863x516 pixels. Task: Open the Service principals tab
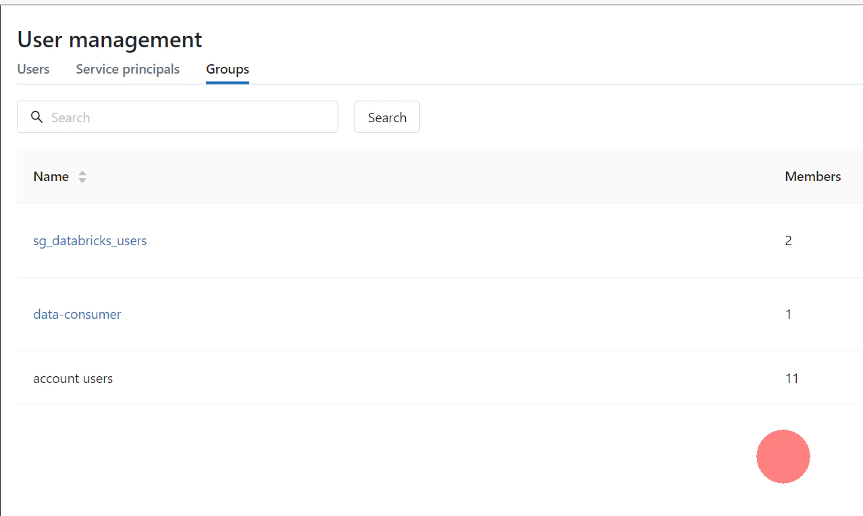[x=128, y=69]
